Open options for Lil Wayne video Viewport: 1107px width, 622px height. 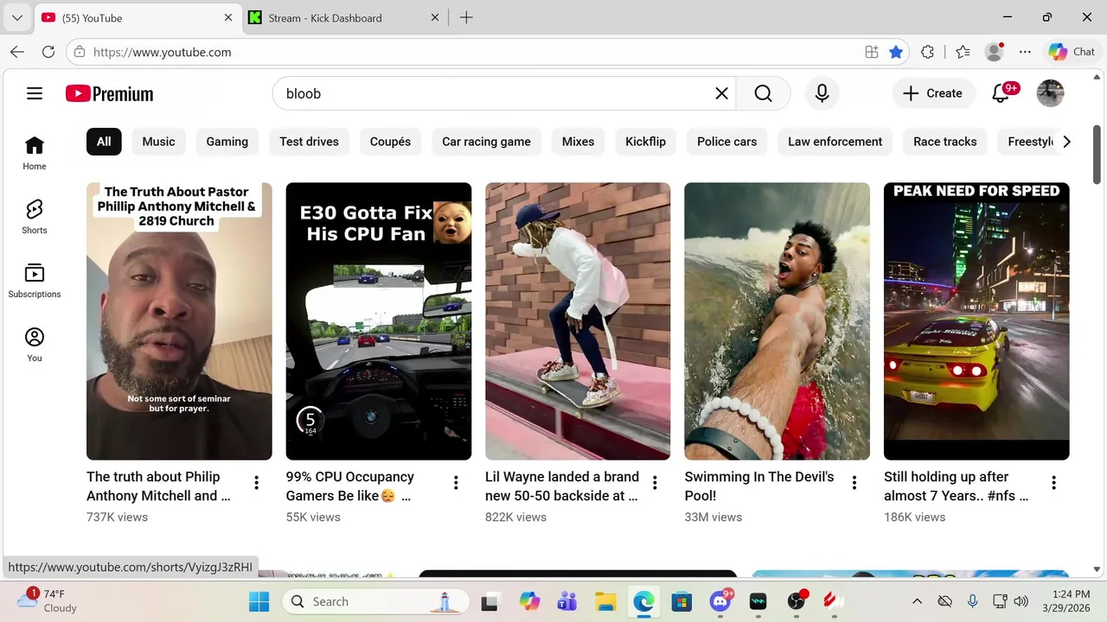pyautogui.click(x=655, y=483)
